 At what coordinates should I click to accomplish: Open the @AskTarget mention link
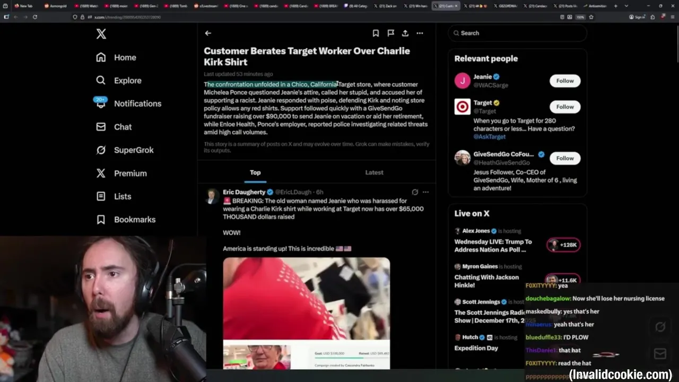click(x=490, y=136)
